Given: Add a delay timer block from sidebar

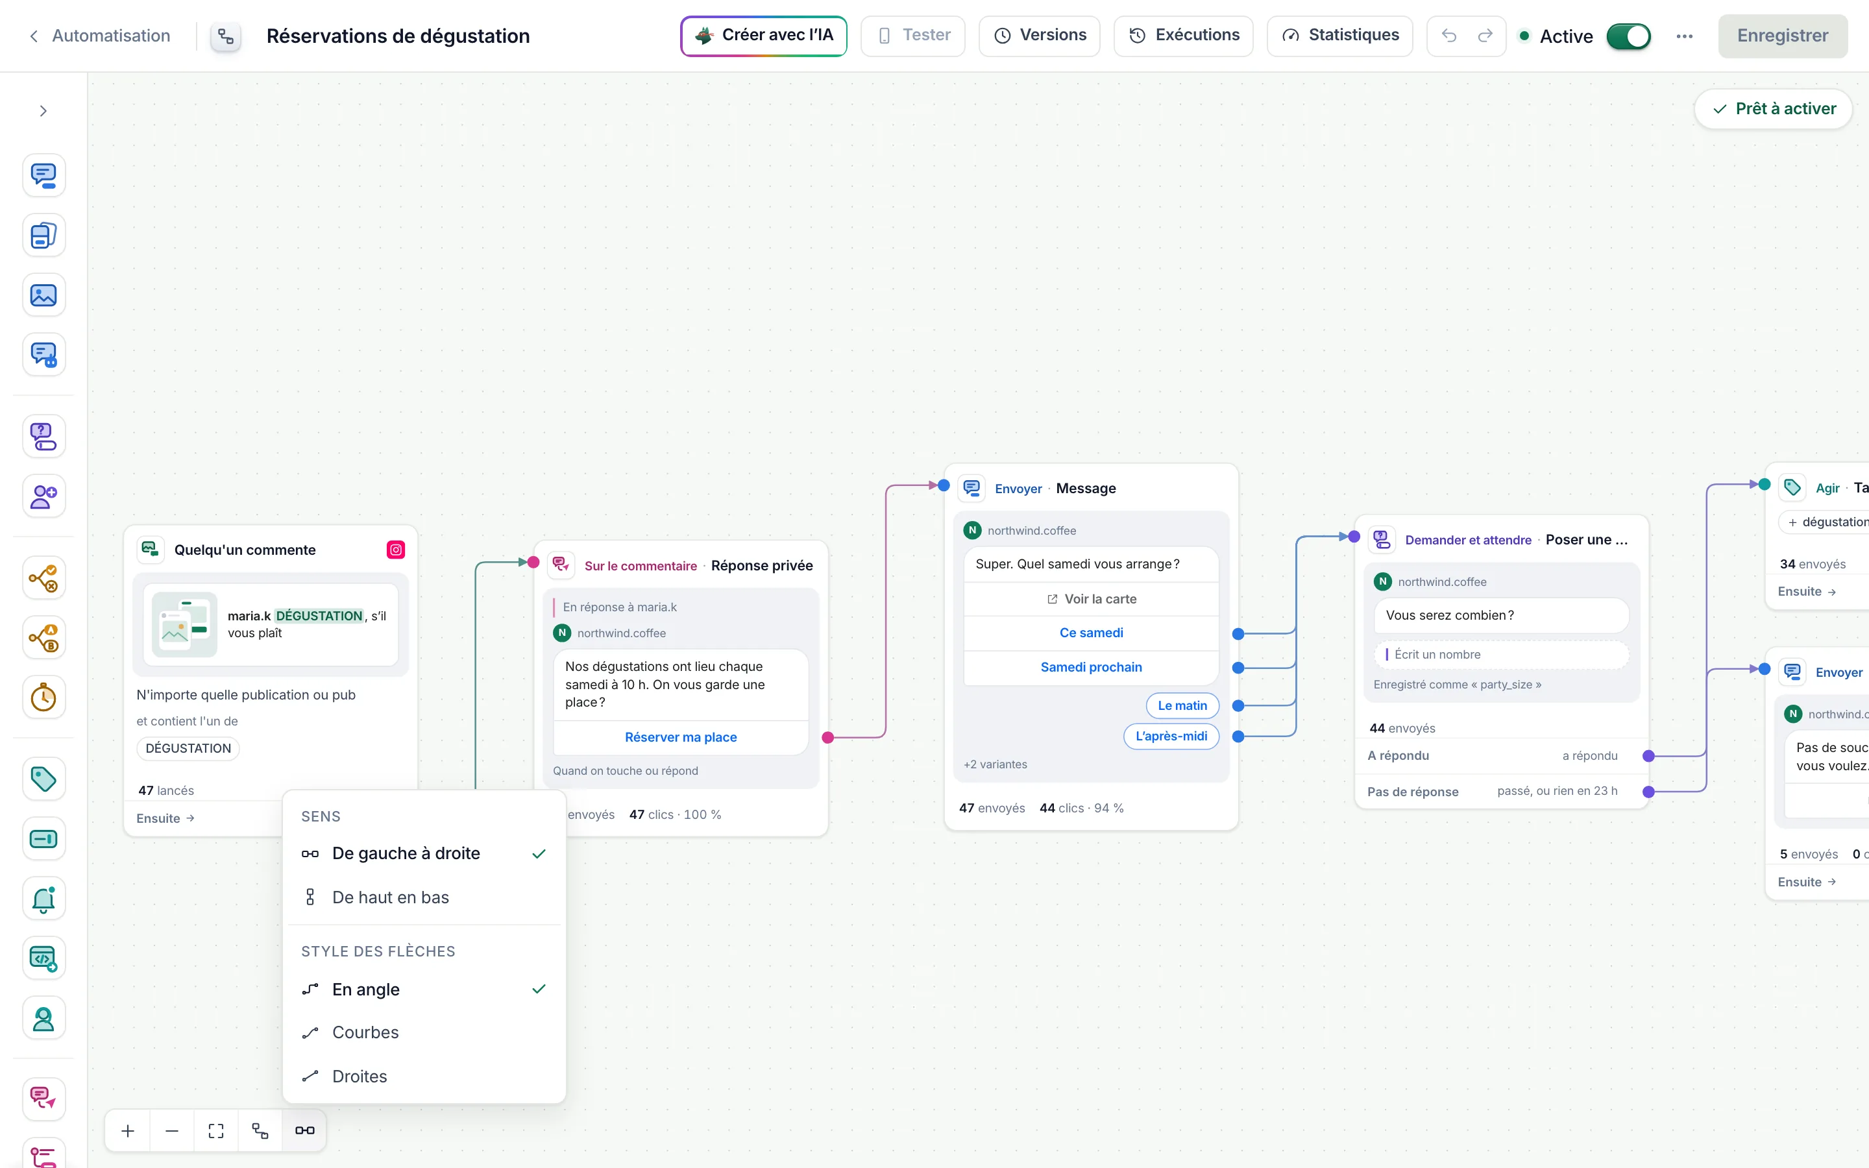Looking at the screenshot, I should (43, 698).
